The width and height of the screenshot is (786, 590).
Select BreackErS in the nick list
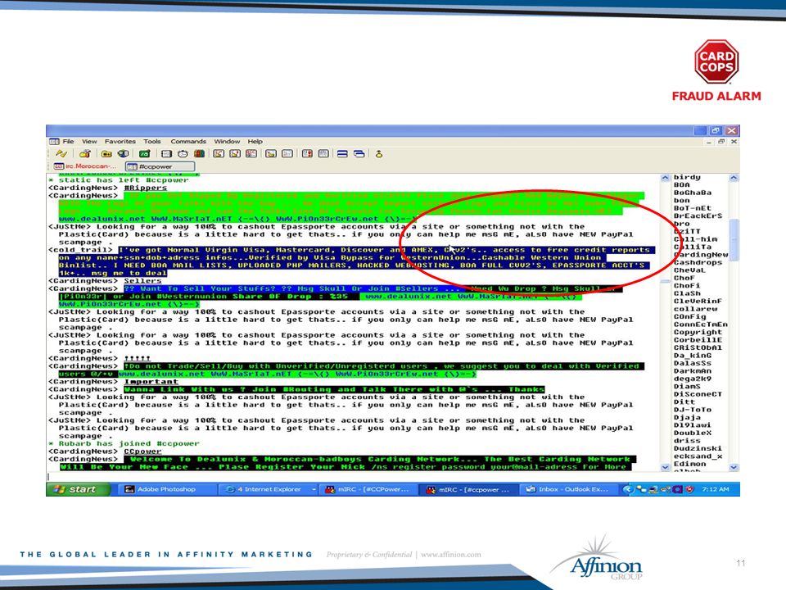click(x=698, y=216)
